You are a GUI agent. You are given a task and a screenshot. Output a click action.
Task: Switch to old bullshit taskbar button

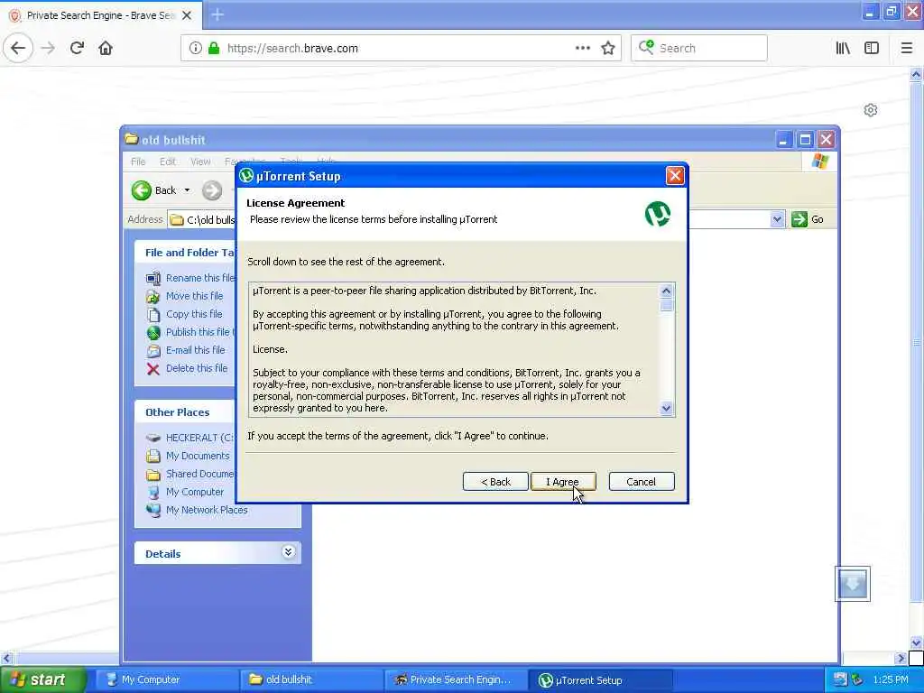310,679
